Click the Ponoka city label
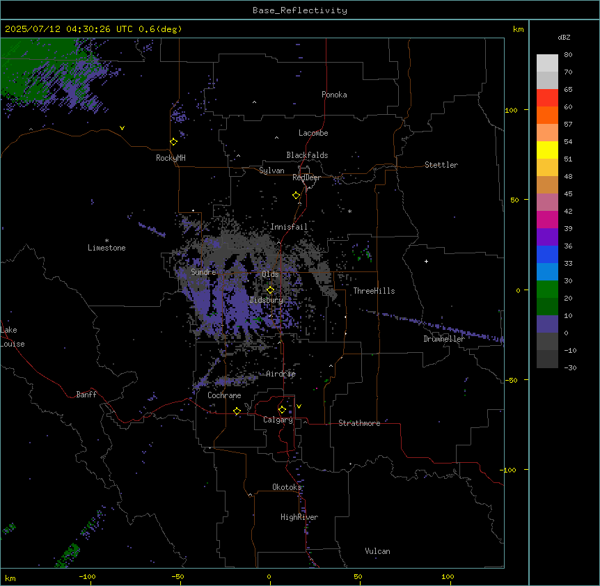Image resolution: width=600 pixels, height=586 pixels. [x=334, y=95]
